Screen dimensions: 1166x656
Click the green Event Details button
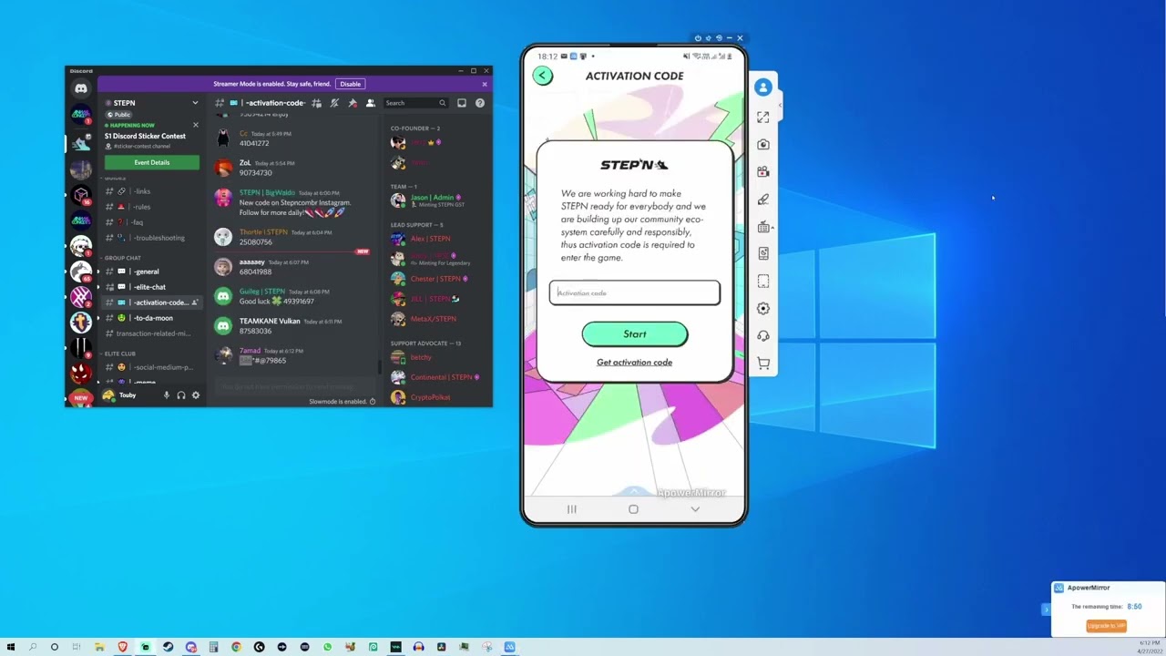point(152,162)
